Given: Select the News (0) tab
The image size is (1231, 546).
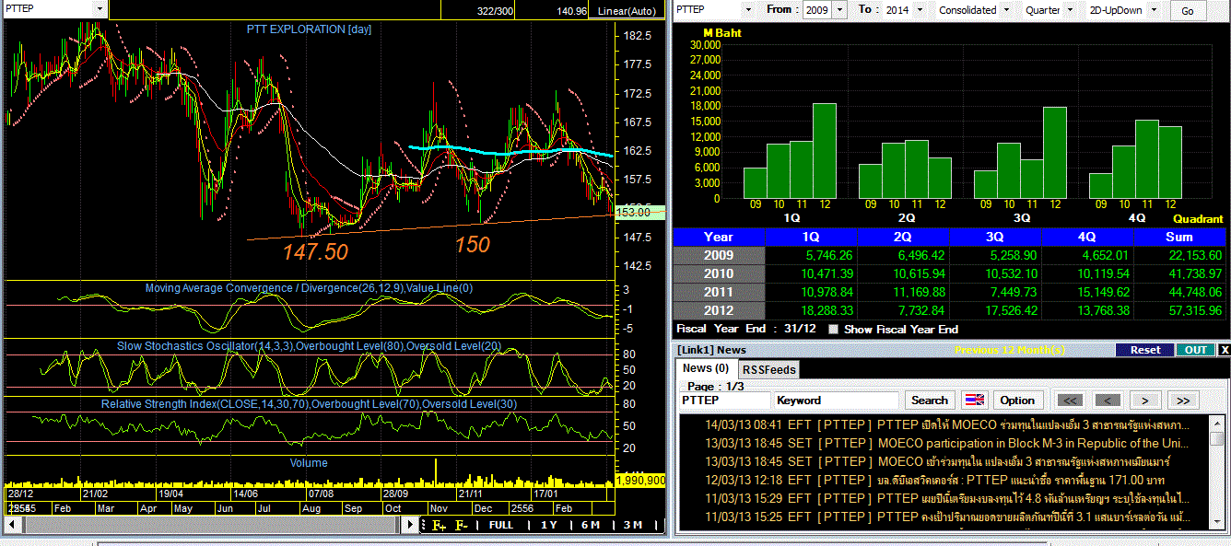Looking at the screenshot, I should tap(706, 368).
